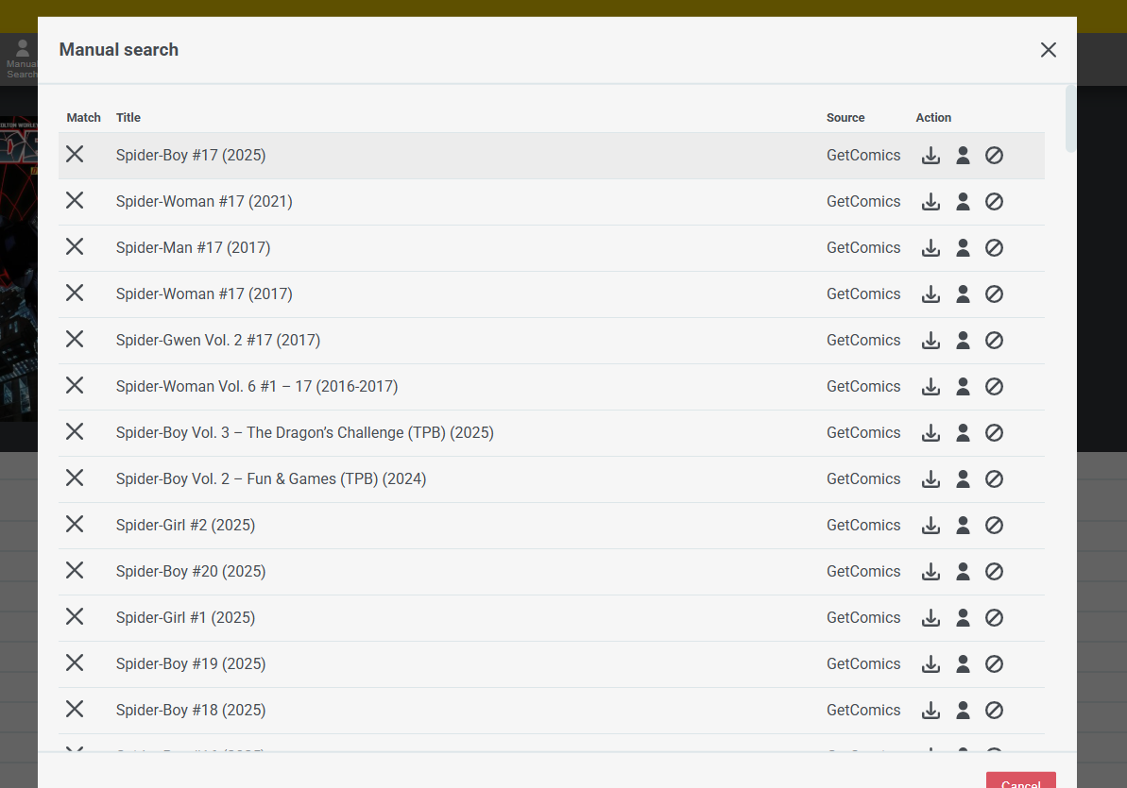Click the Title column header

[x=128, y=118]
